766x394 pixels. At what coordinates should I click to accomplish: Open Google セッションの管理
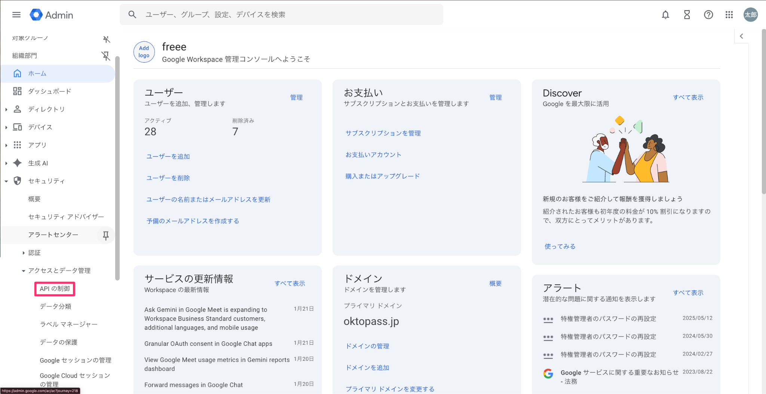(x=76, y=360)
